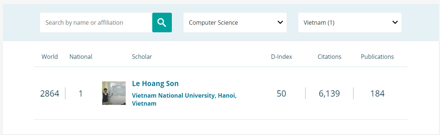Click the Citations column header
The height and width of the screenshot is (135, 440).
(x=330, y=57)
